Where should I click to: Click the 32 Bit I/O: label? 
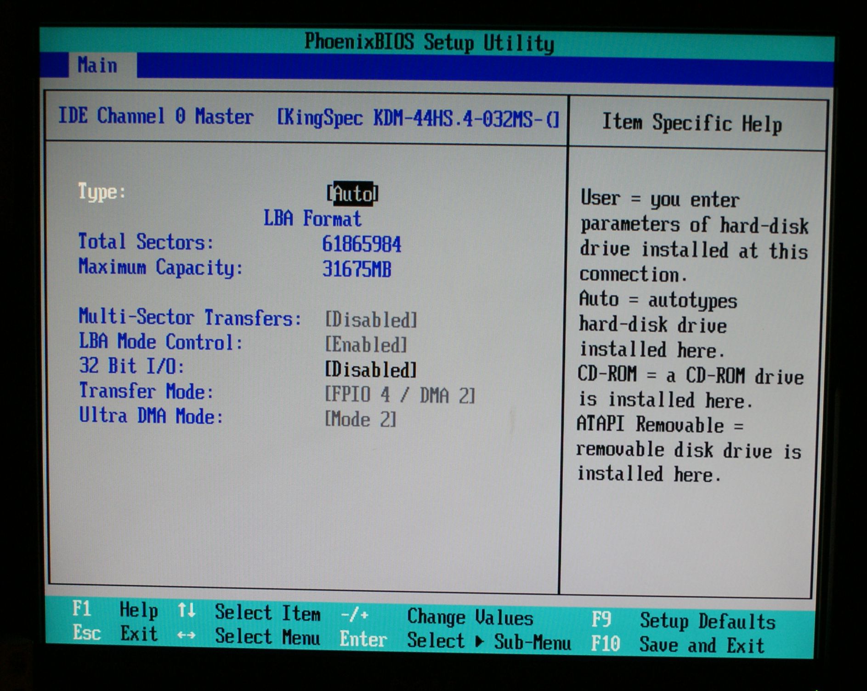[132, 366]
